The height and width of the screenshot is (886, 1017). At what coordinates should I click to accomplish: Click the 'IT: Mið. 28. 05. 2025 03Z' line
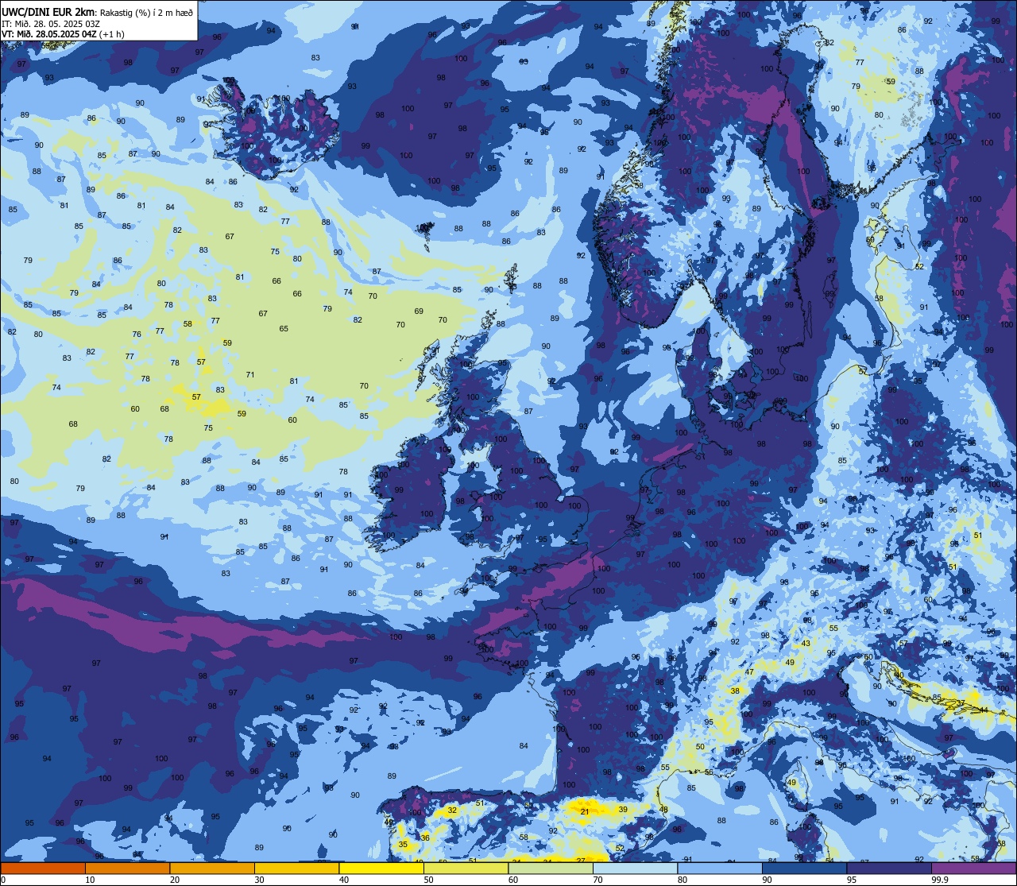tap(51, 23)
